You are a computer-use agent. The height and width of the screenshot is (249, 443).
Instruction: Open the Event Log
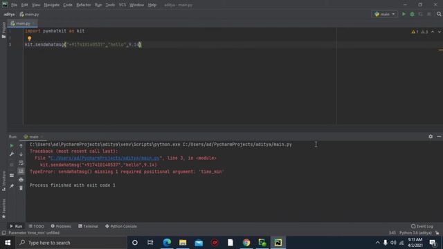point(422,226)
